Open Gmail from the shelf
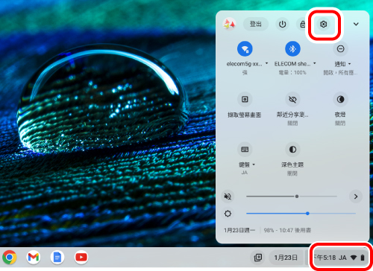 34,258
